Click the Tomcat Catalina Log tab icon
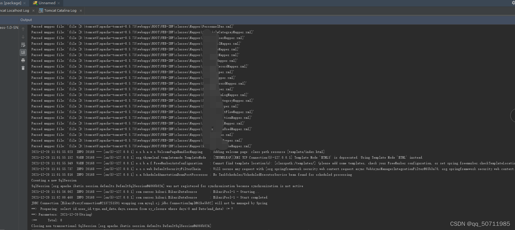The image size is (515, 230). pyautogui.click(x=41, y=10)
